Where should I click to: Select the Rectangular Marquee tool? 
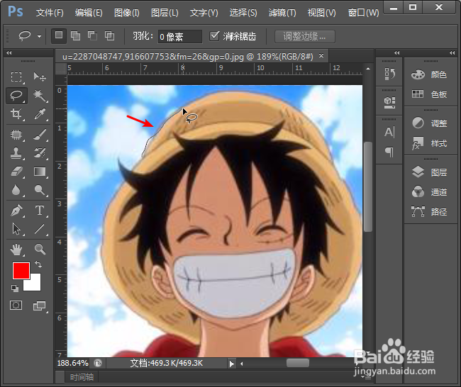16,77
